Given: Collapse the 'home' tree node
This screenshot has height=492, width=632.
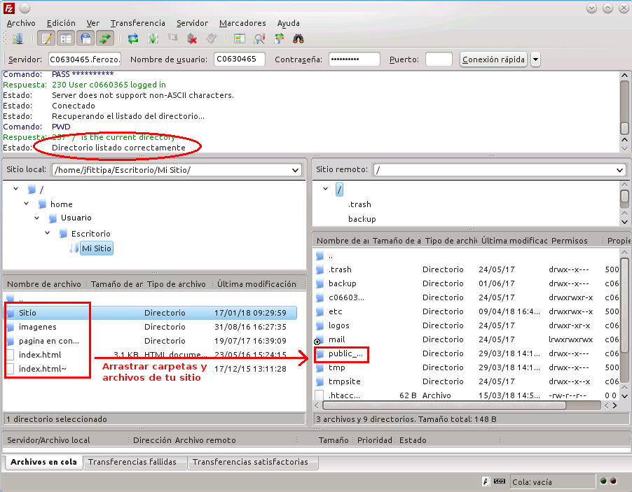Looking at the screenshot, I should pos(26,204).
